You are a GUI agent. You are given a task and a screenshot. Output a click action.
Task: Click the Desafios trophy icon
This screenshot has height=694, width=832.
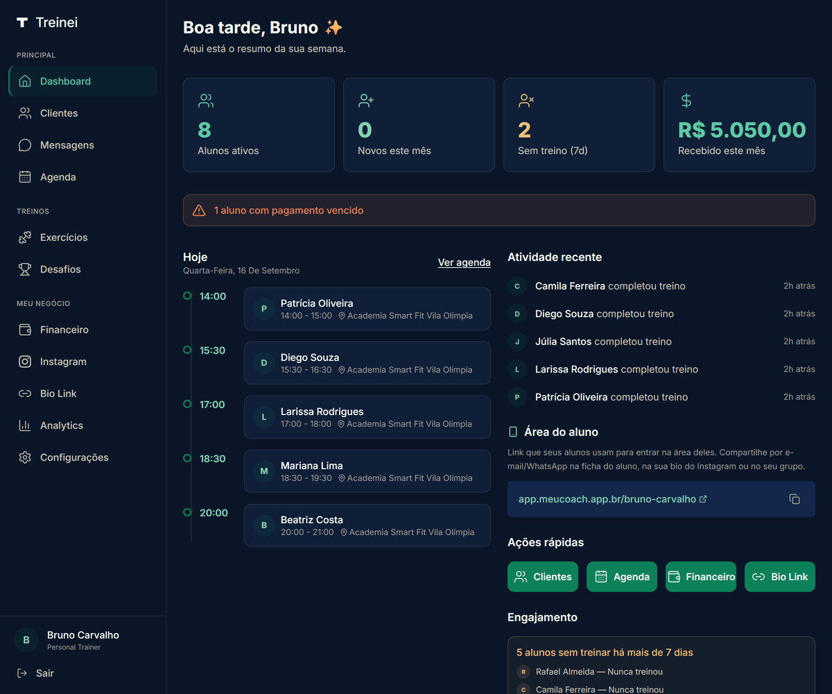(x=25, y=269)
